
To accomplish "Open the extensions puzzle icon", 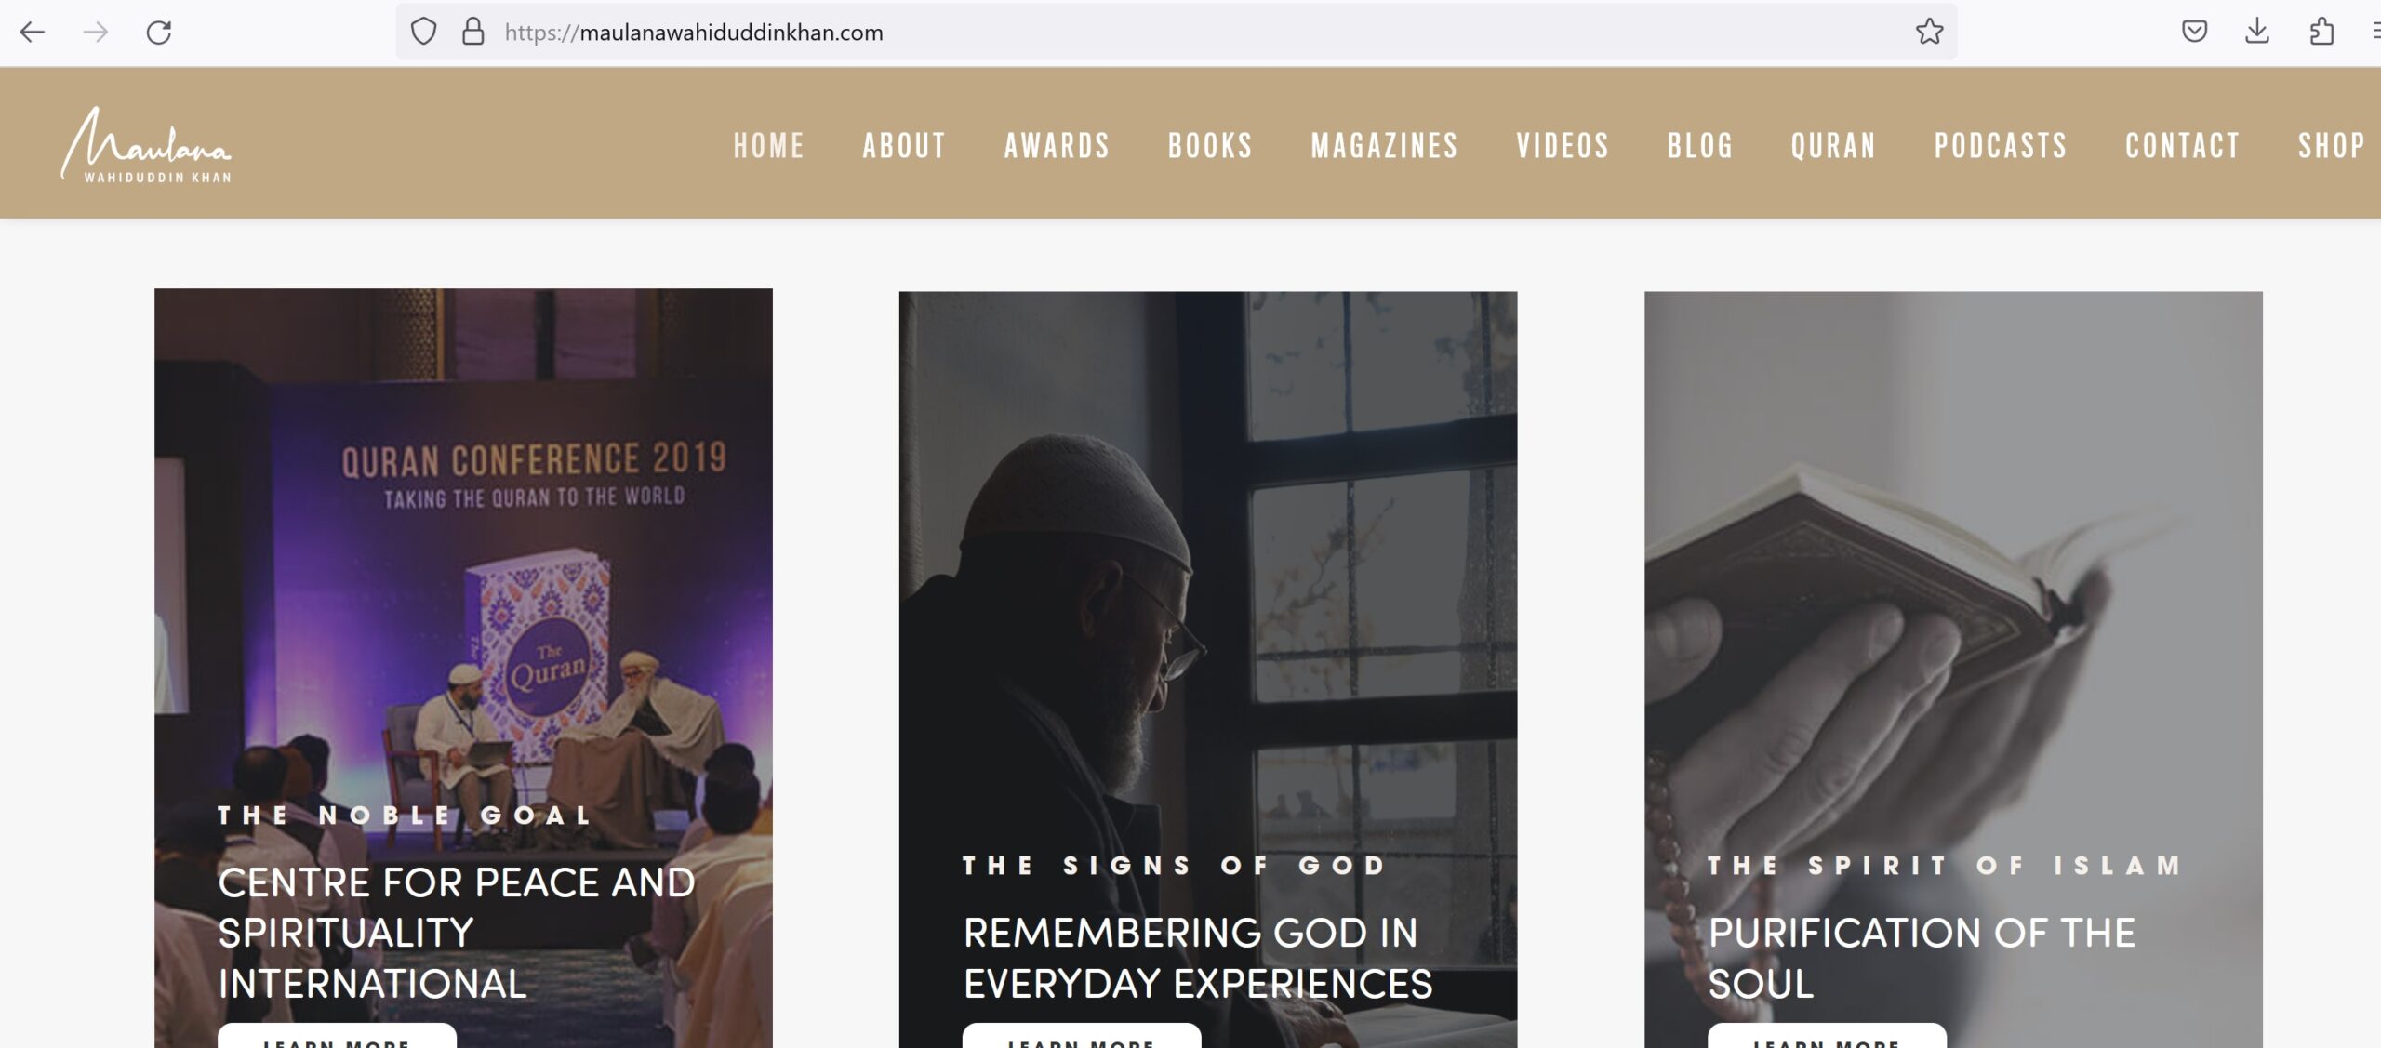I will [x=2321, y=32].
